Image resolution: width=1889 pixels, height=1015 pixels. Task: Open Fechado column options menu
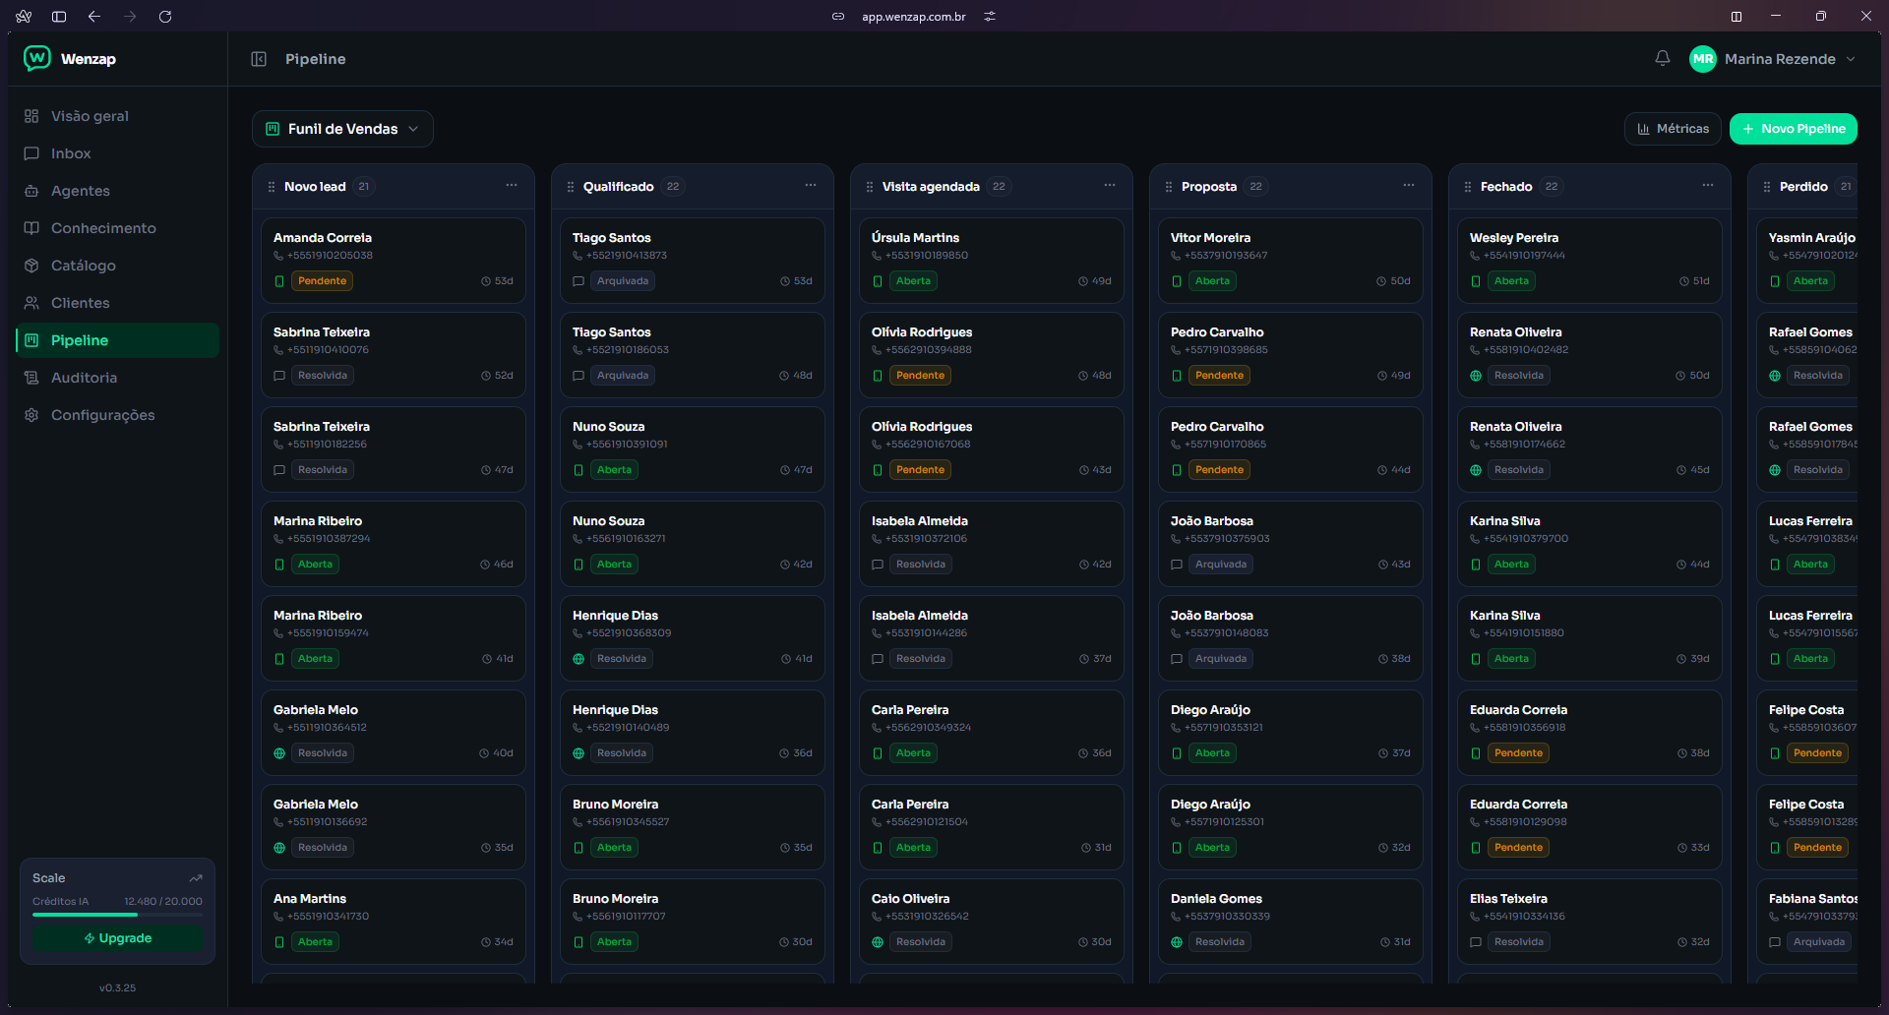point(1708,185)
